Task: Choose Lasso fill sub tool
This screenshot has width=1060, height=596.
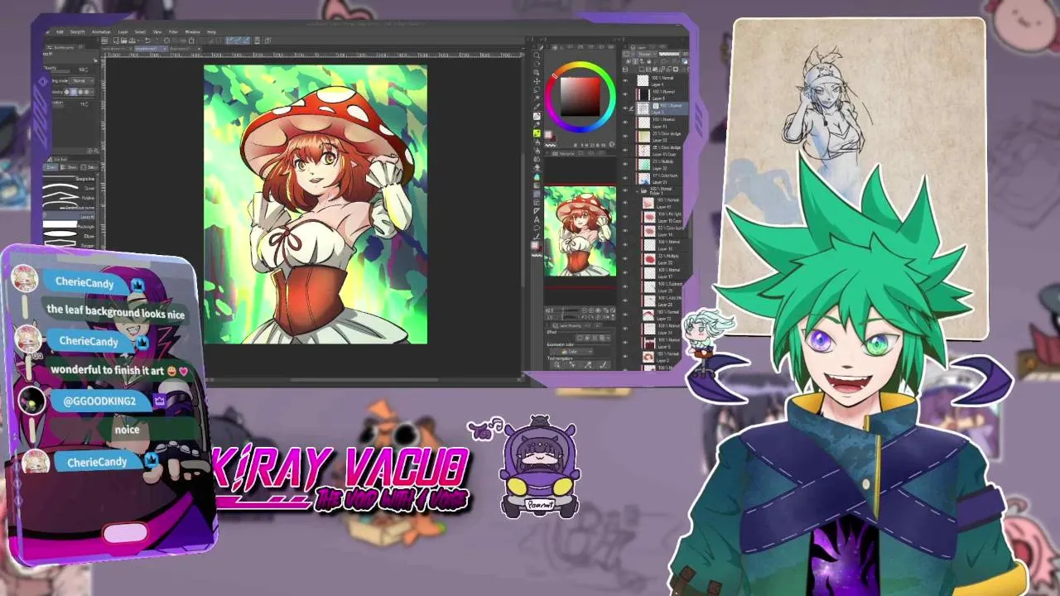Action: [69, 217]
